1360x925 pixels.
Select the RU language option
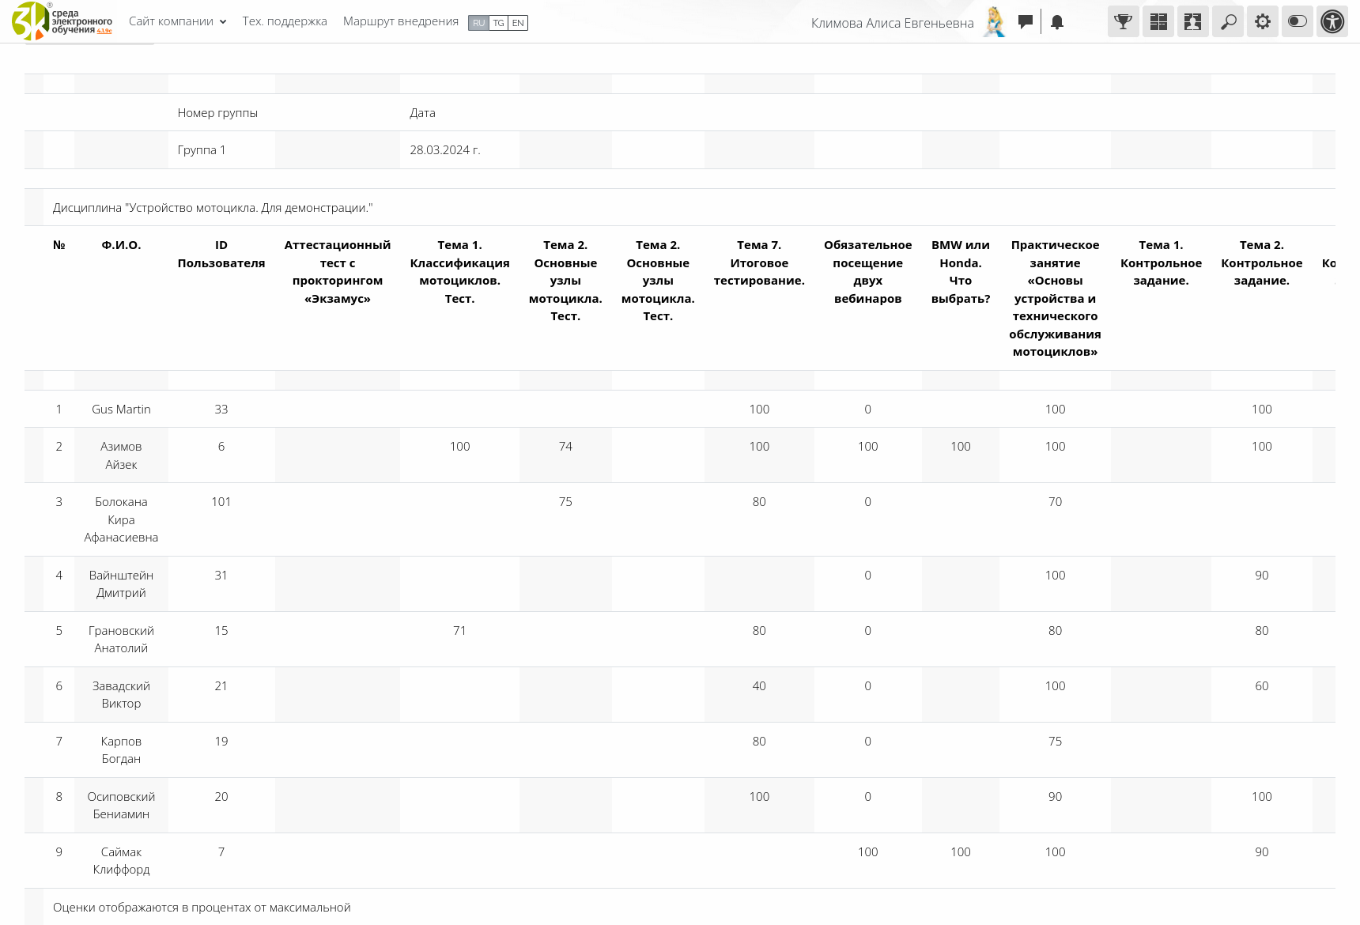(478, 23)
